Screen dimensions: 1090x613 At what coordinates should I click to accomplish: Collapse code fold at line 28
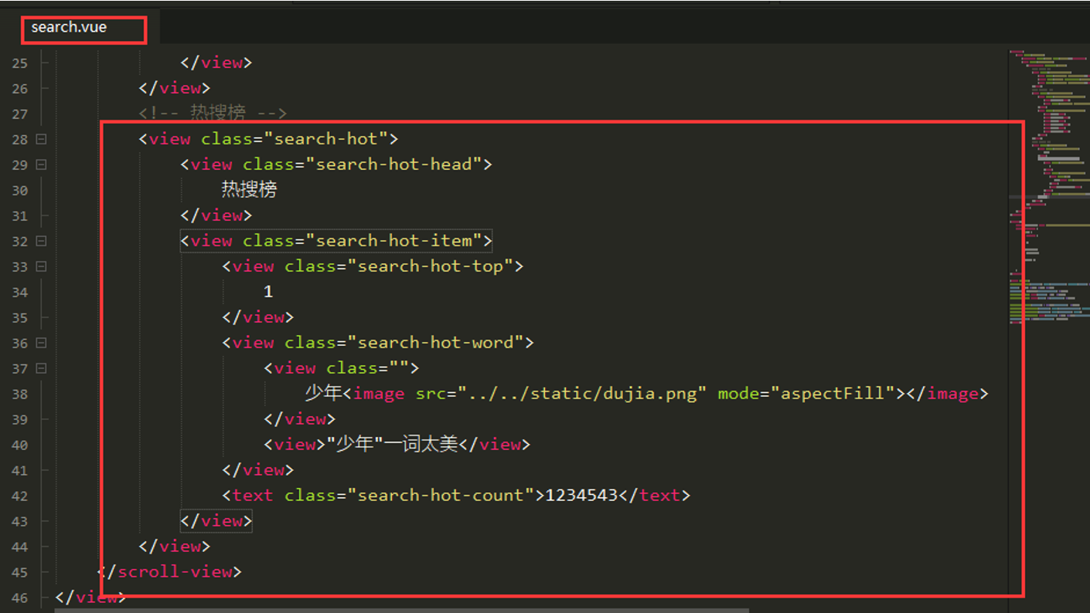(x=41, y=140)
